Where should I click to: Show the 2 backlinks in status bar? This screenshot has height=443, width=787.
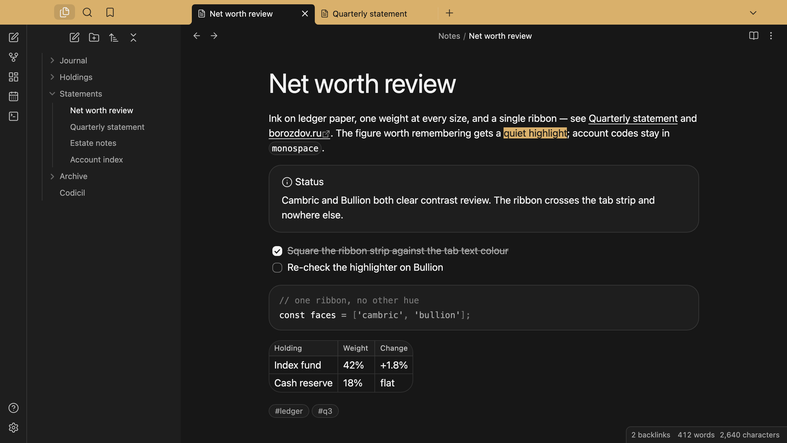point(651,435)
